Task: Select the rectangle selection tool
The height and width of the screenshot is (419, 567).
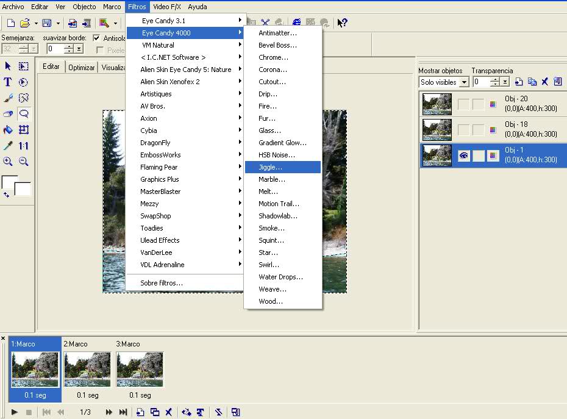Action: 24,66
